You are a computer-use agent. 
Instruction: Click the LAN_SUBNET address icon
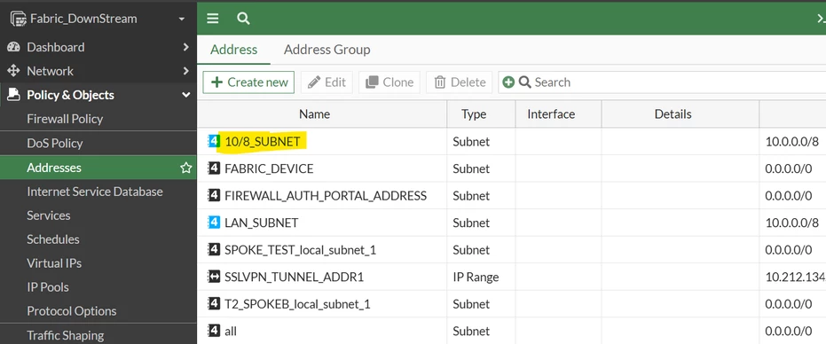click(214, 223)
